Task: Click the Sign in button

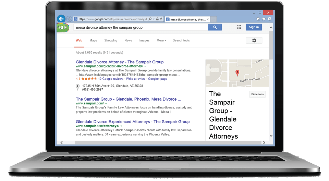Action: tap(254, 27)
